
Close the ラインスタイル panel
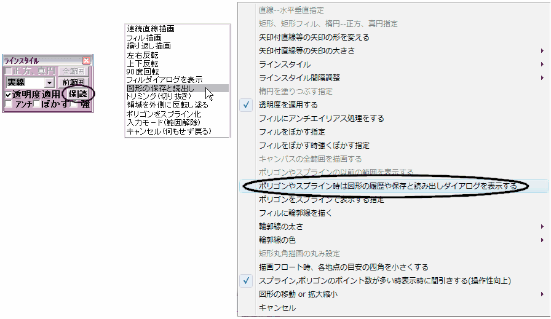point(86,61)
